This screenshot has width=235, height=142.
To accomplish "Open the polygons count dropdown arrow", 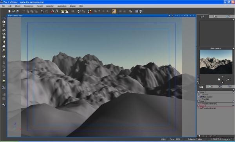I will pyautogui.click(x=232, y=139).
